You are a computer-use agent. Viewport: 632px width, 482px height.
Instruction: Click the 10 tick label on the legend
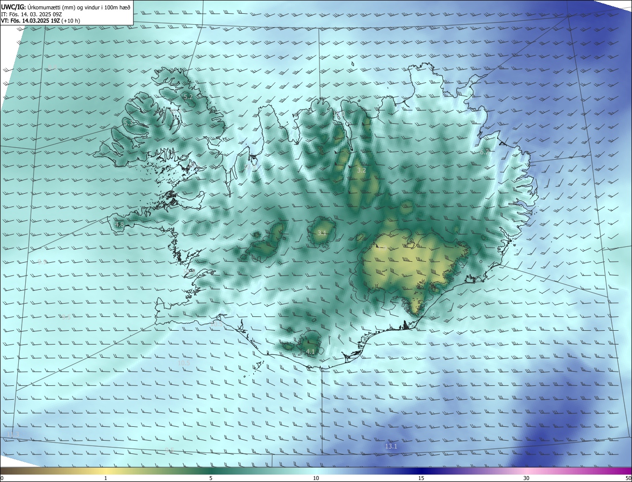[x=316, y=478]
